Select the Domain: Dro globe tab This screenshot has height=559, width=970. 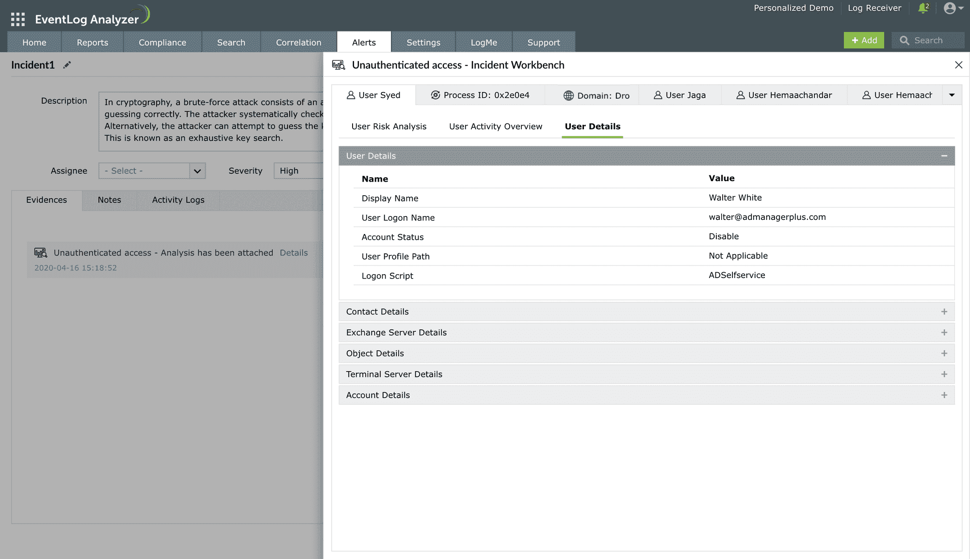tap(596, 95)
